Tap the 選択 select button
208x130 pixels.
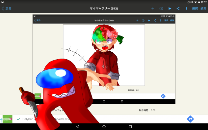(195, 9)
